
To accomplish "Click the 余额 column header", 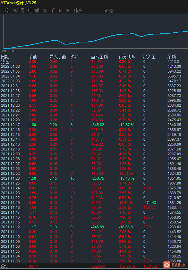I will point(171,57).
